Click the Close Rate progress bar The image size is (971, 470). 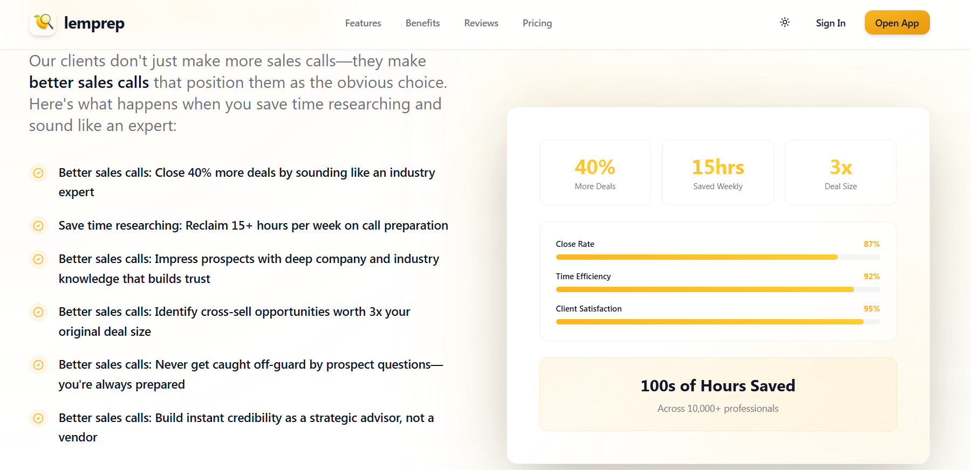717,257
